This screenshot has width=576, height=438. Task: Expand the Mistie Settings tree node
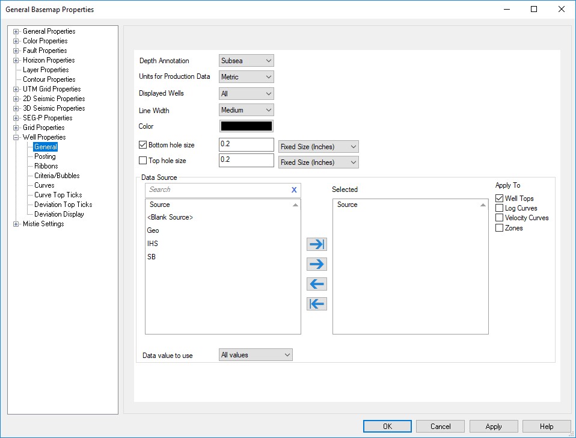(16, 224)
